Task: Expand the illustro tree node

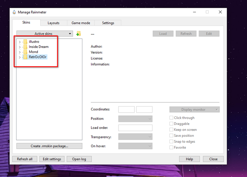Action: (x=20, y=42)
